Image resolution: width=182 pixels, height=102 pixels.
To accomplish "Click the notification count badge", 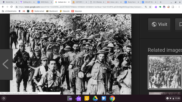I will pos(167,98).
